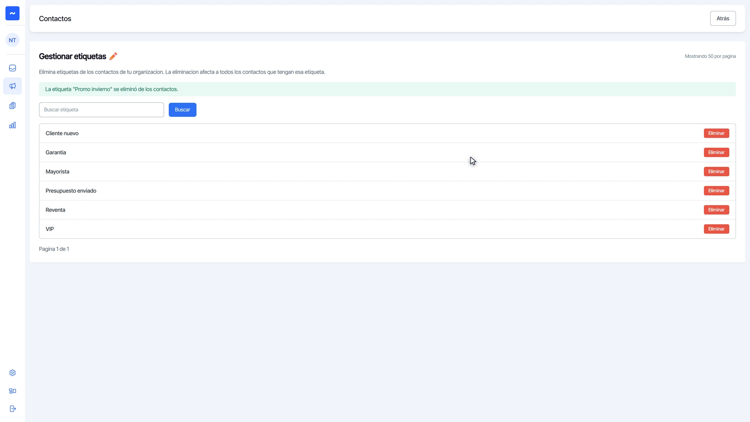Open the bar chart analytics icon

tap(12, 125)
